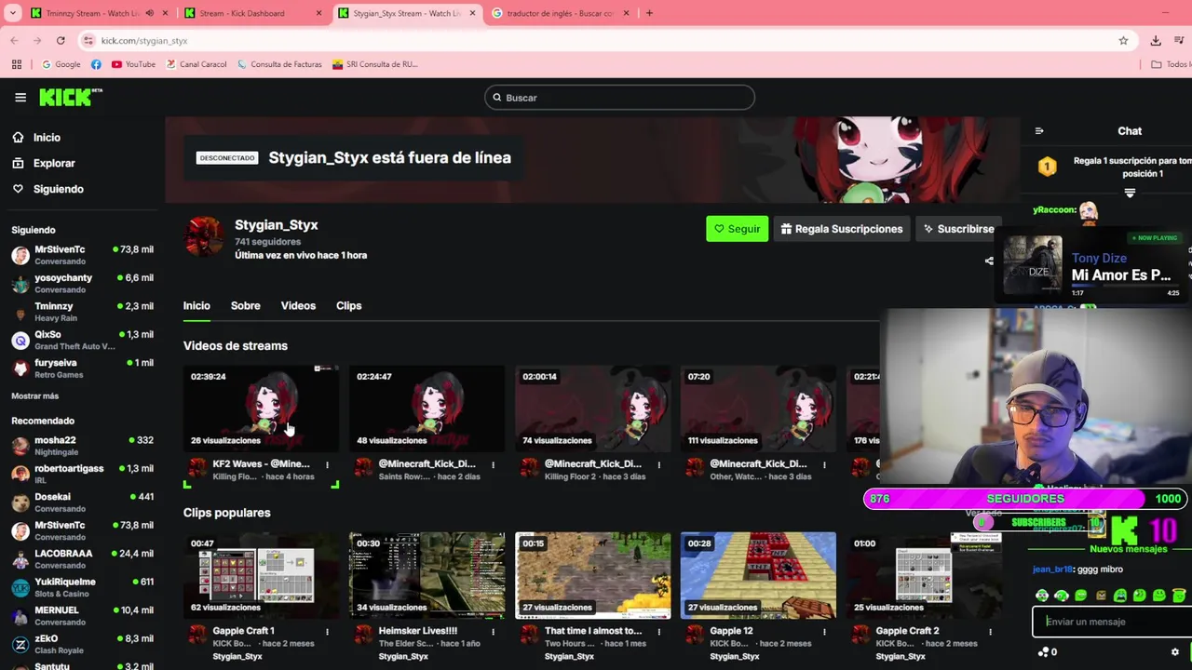The image size is (1192, 670).
Task: Collapse the chat panel
Action: [1039, 131]
